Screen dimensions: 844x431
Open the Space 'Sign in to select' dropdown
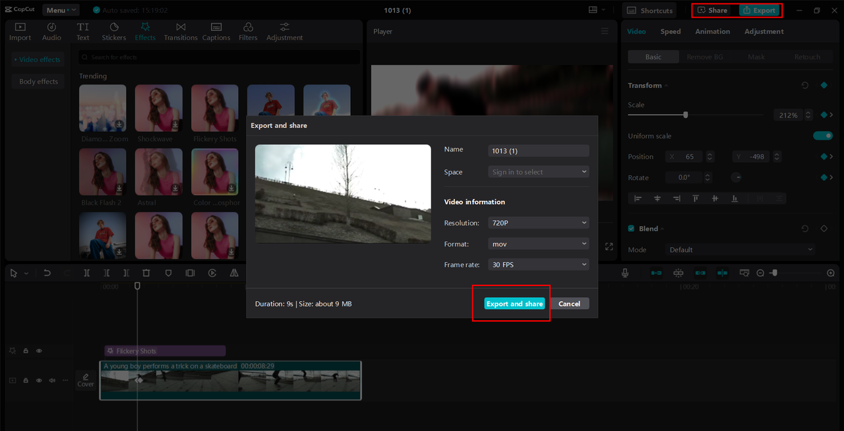[538, 172]
